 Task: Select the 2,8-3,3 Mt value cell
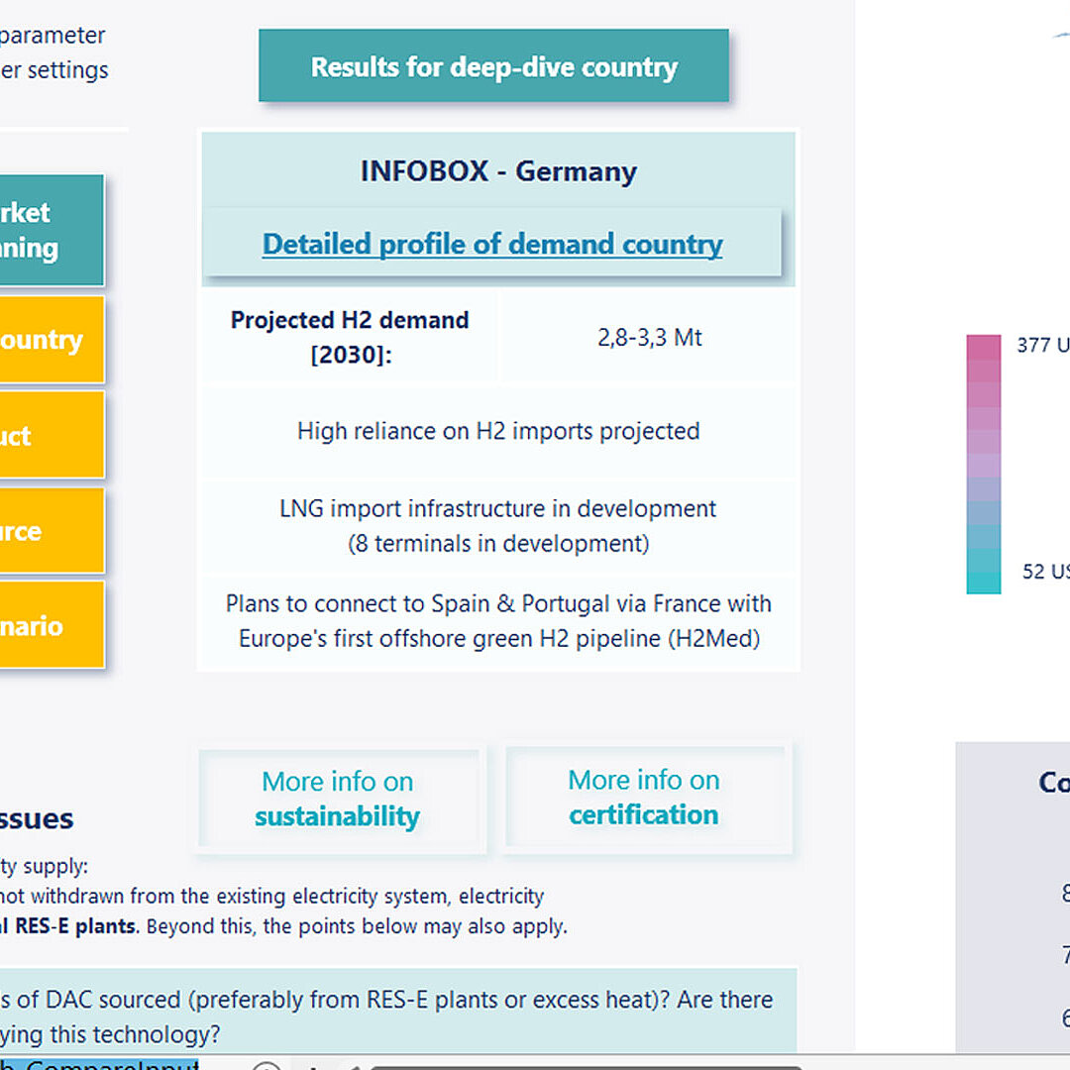coord(649,337)
